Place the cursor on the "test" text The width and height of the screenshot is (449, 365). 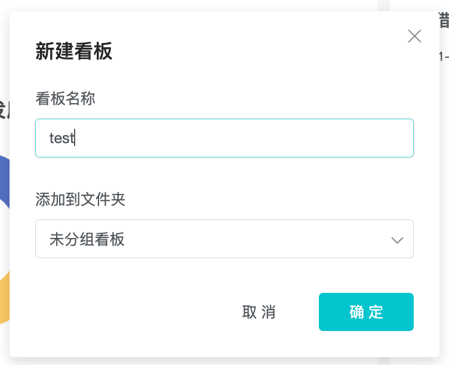click(61, 138)
